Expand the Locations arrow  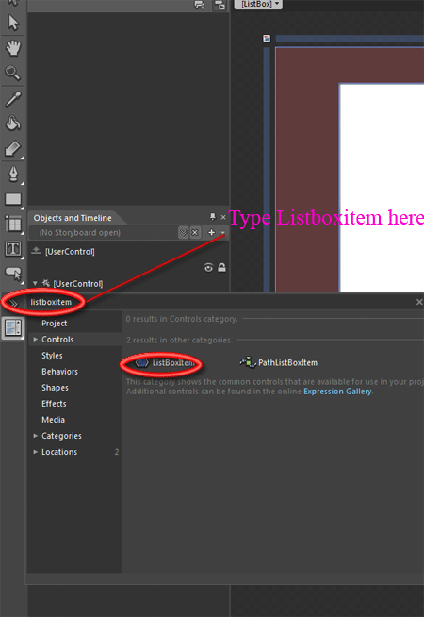pos(36,452)
